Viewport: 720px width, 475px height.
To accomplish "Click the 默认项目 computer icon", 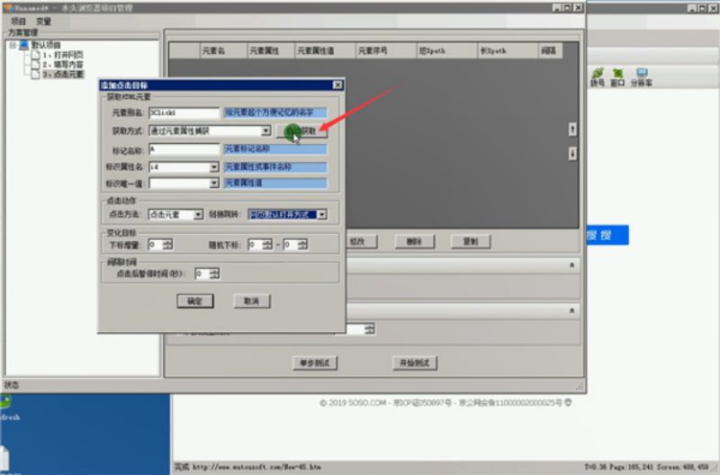I will pyautogui.click(x=24, y=45).
